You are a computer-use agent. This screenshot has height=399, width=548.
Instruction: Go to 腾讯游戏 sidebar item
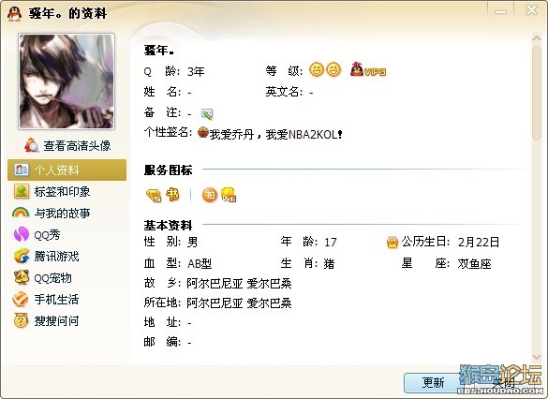tap(47, 256)
